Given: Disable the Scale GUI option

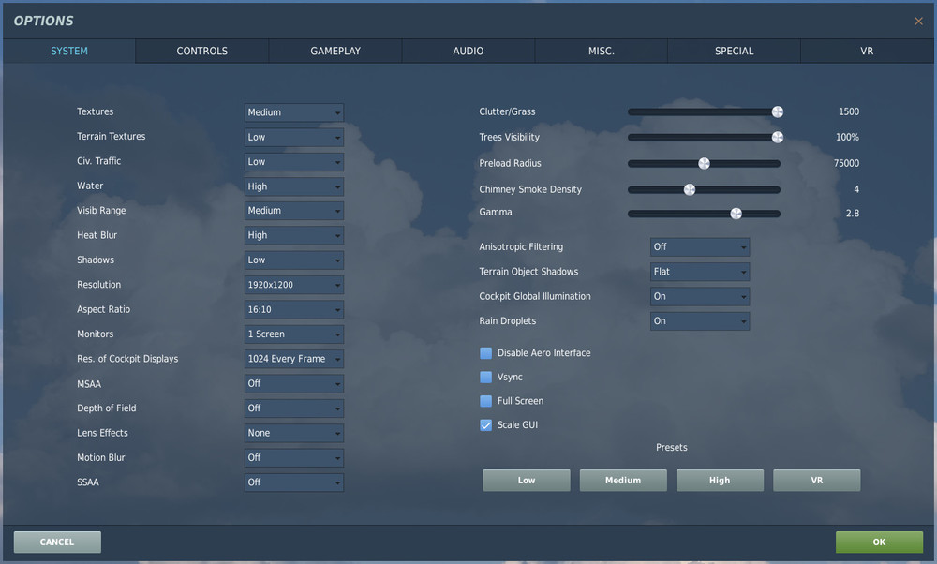Looking at the screenshot, I should click(x=485, y=424).
